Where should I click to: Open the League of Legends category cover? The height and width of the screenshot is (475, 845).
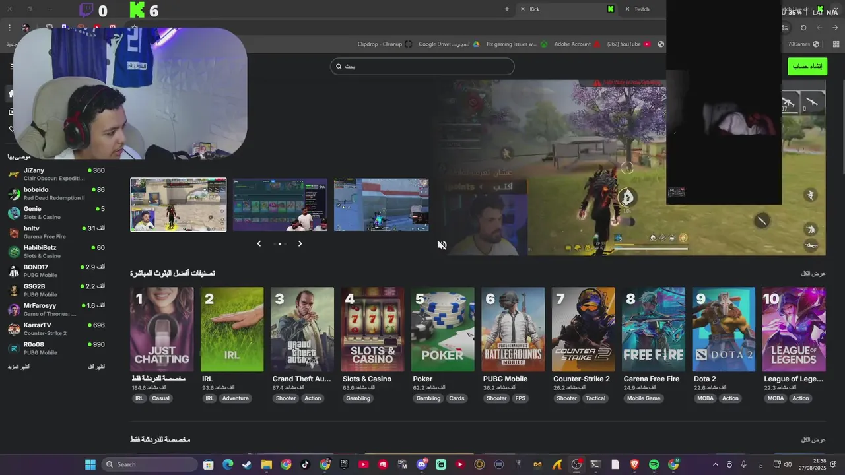[x=794, y=329]
